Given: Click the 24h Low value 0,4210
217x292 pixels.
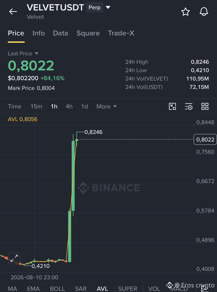Looking at the screenshot, I should [200, 70].
